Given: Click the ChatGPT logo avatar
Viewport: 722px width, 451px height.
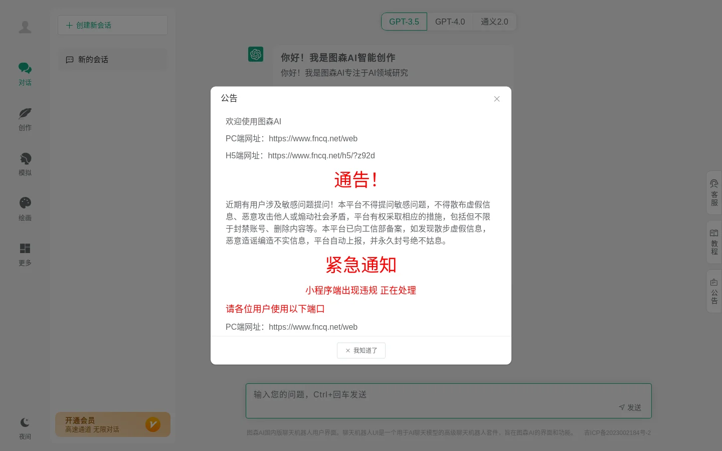Looking at the screenshot, I should pyautogui.click(x=256, y=54).
